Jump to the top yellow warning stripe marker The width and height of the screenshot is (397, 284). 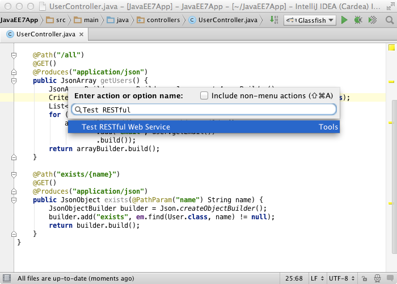point(391,82)
